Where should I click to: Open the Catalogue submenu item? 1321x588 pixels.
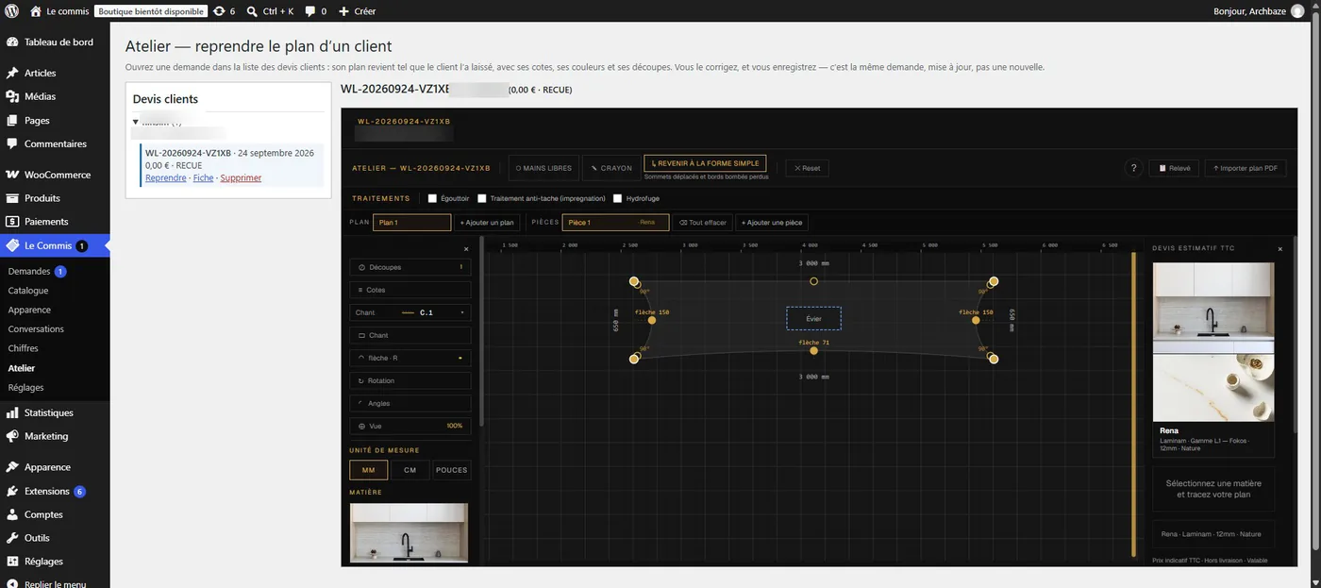tap(28, 291)
